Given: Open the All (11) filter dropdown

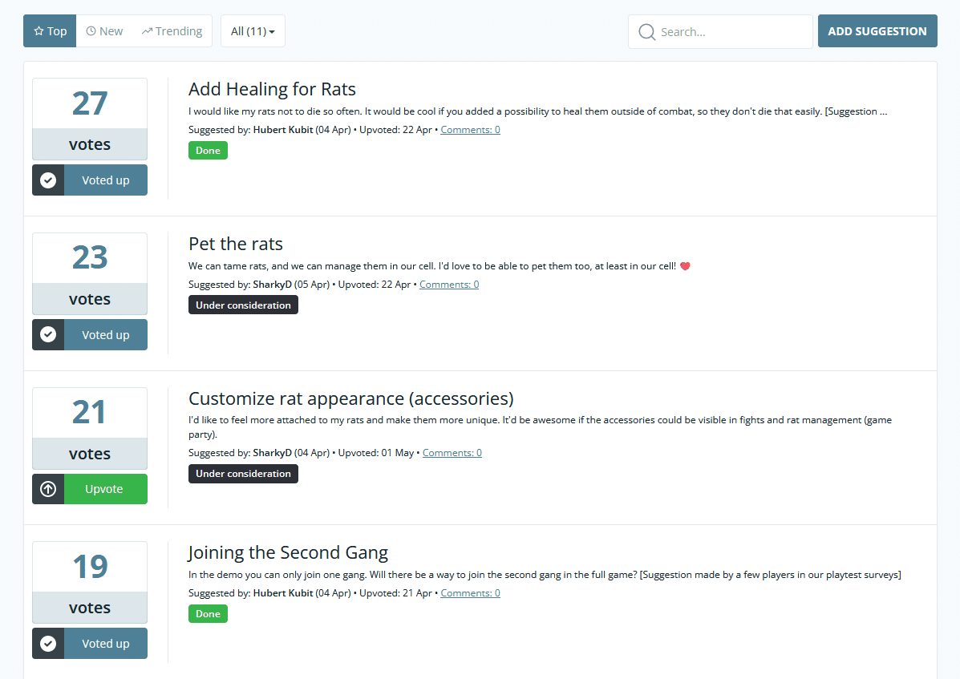Looking at the screenshot, I should tap(253, 31).
